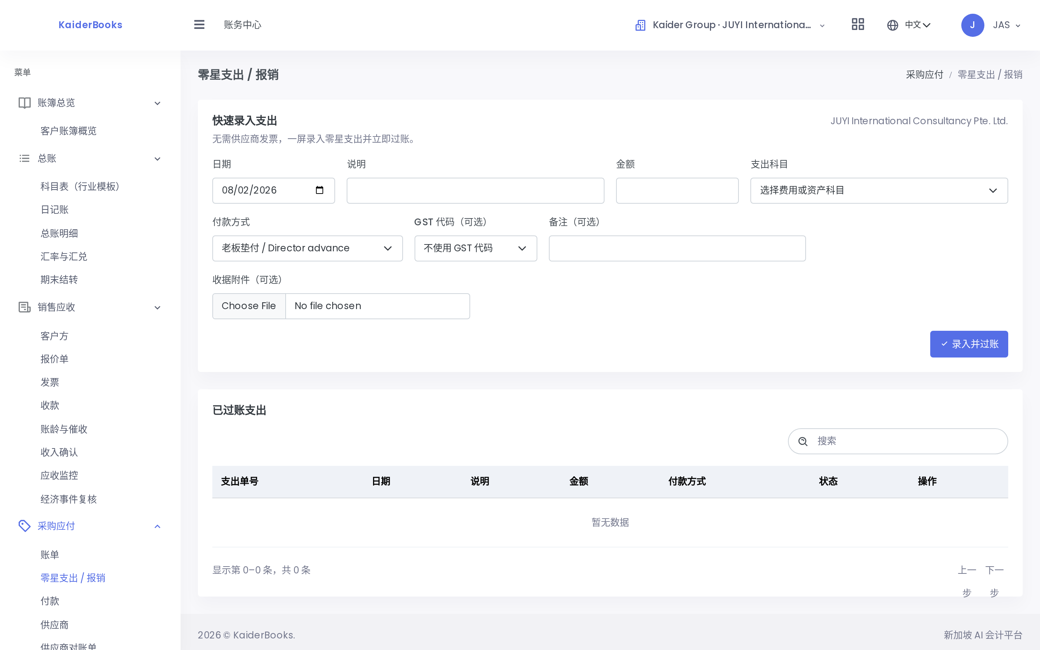Image resolution: width=1040 pixels, height=650 pixels.
Task: Open 汇率与汇兑 menu item
Action: [x=64, y=256]
